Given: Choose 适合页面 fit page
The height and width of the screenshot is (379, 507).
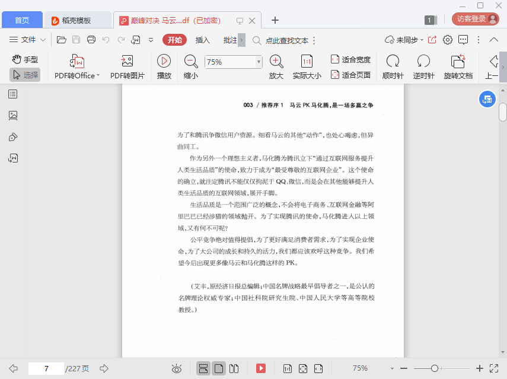Looking at the screenshot, I should pyautogui.click(x=350, y=75).
